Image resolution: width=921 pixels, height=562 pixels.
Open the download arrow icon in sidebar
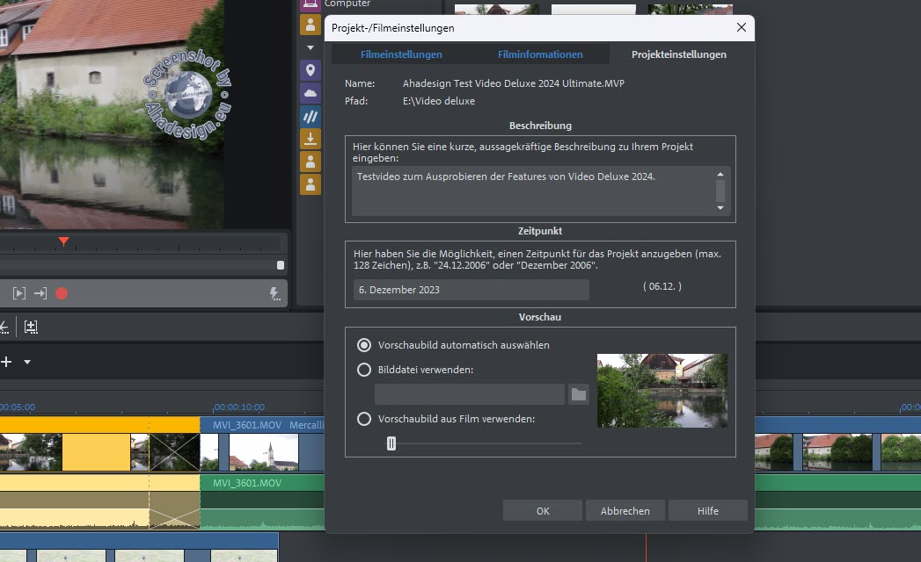[x=311, y=139]
